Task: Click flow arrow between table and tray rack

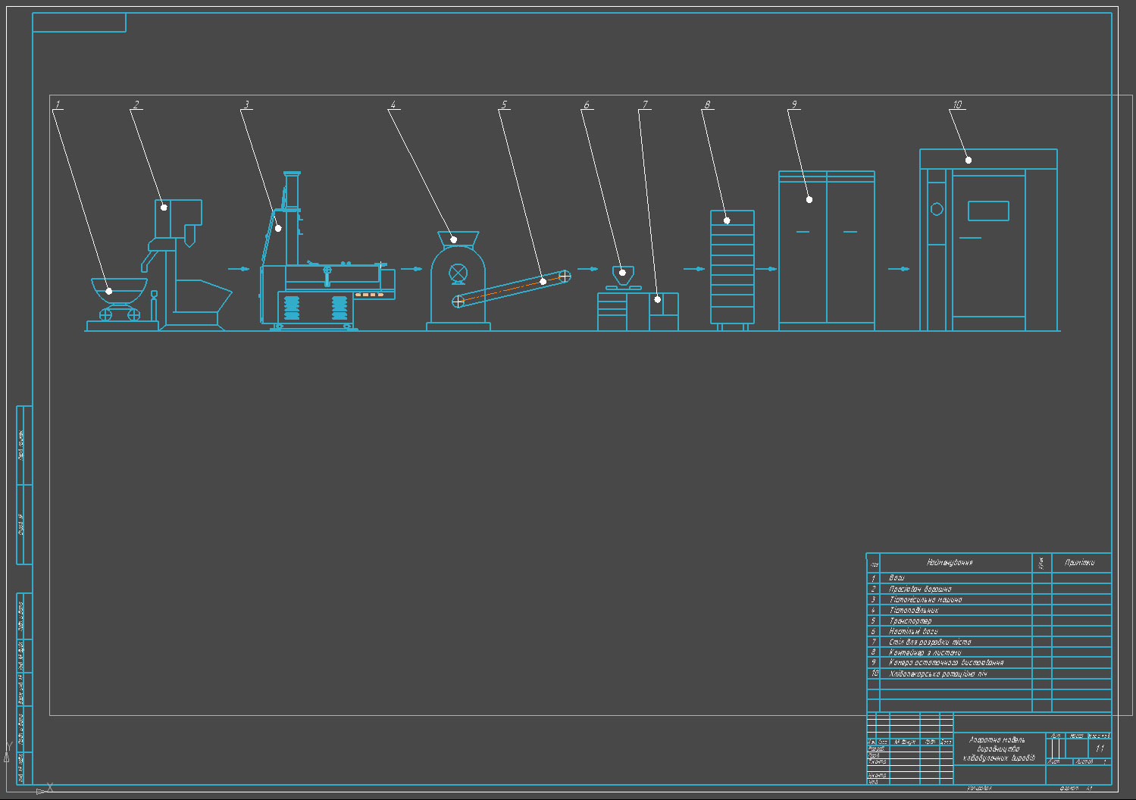Action: pos(694,269)
